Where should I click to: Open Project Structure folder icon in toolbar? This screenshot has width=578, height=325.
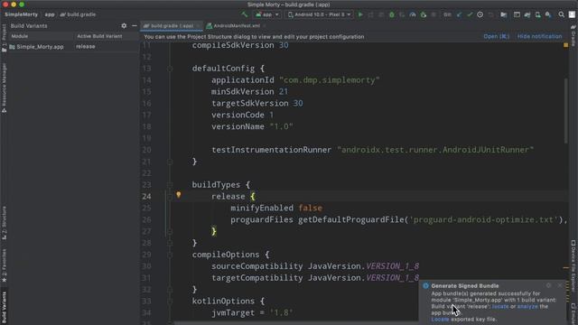coord(504,14)
